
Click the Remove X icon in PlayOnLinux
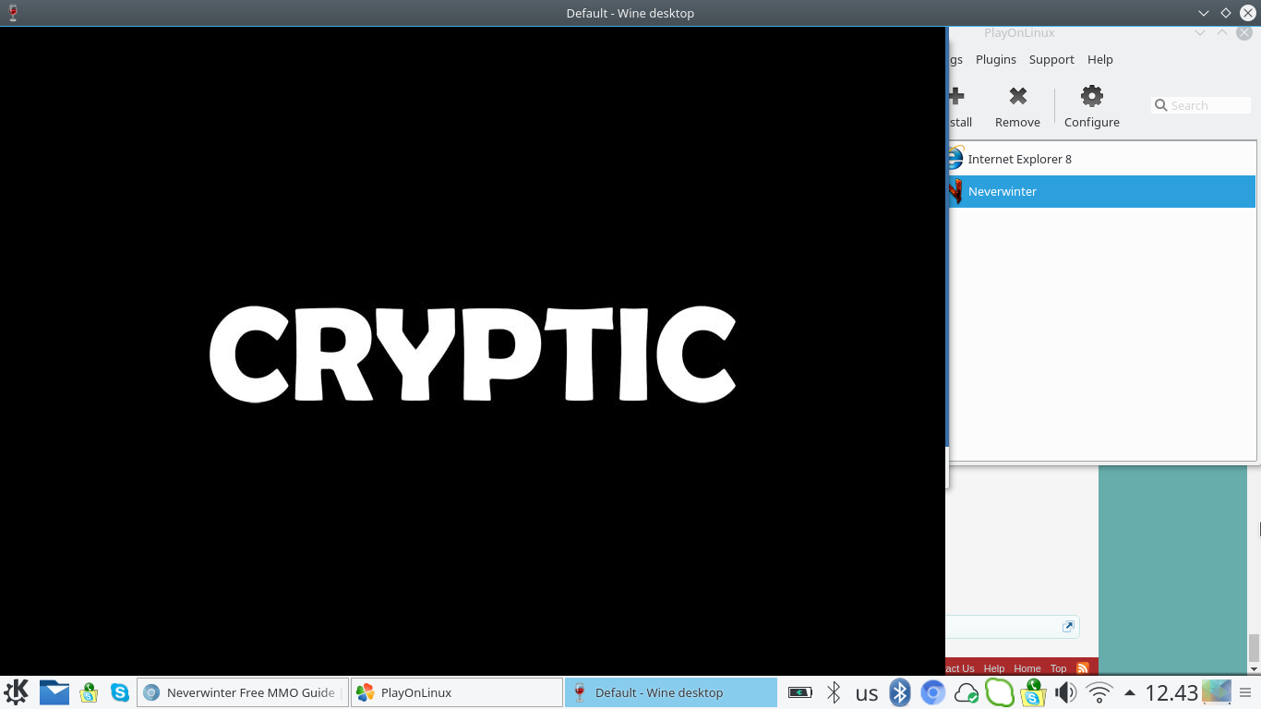(x=1018, y=96)
